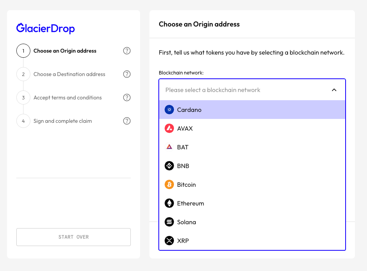
Task: Click the Cardano network logo icon
Action: click(x=169, y=110)
